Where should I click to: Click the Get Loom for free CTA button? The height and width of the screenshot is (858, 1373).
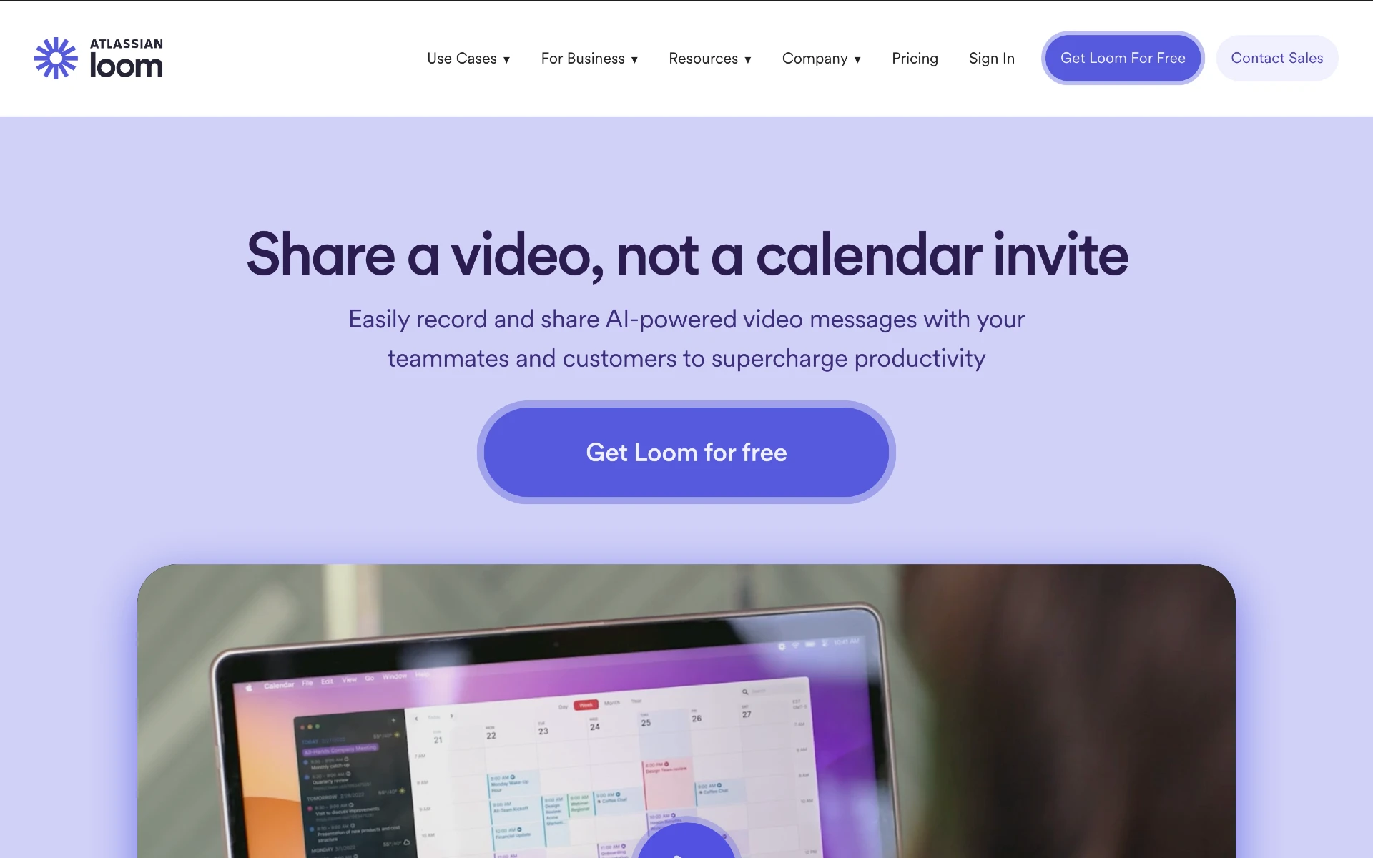click(x=686, y=452)
